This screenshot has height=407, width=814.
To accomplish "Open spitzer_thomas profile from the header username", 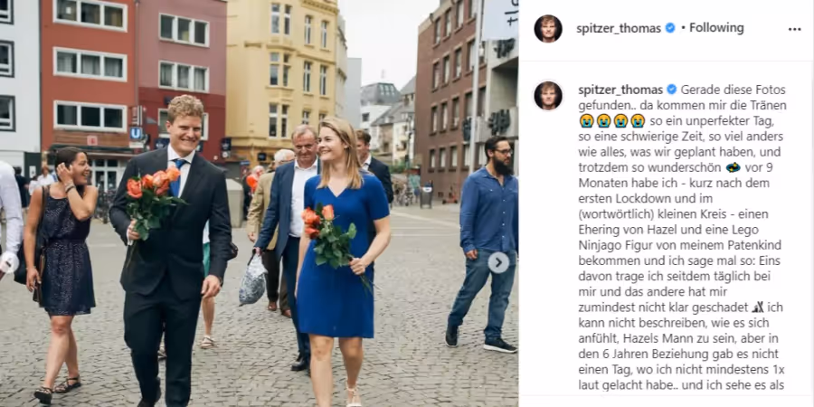I will [x=619, y=29].
